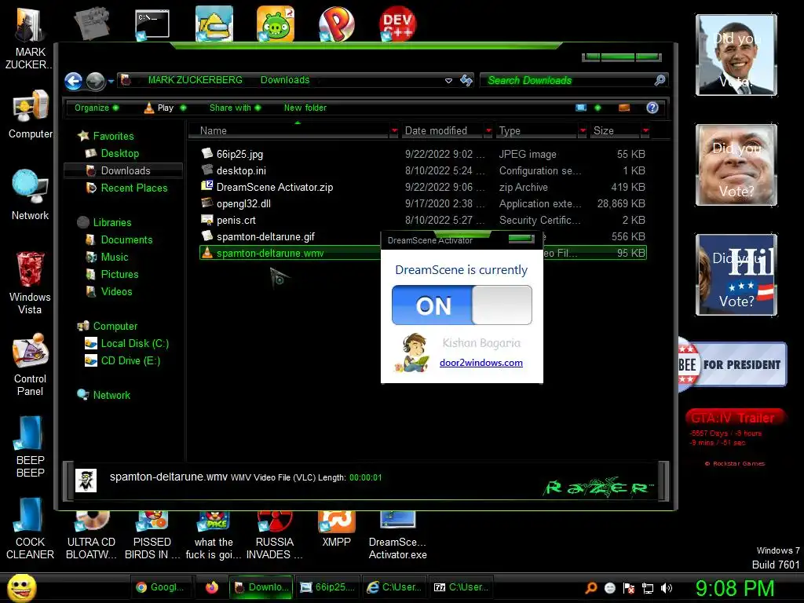
Task: Open Date modified filter dropdown arrow
Action: coord(488,131)
